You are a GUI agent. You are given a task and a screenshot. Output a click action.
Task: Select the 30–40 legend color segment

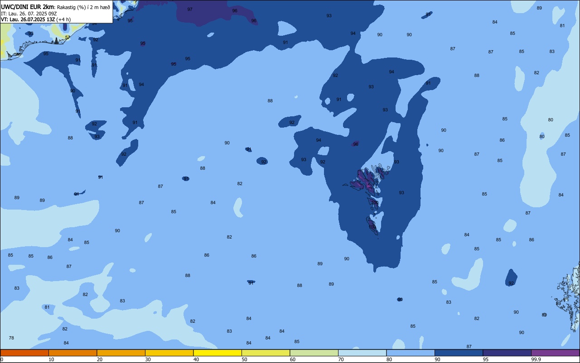[x=169, y=353]
